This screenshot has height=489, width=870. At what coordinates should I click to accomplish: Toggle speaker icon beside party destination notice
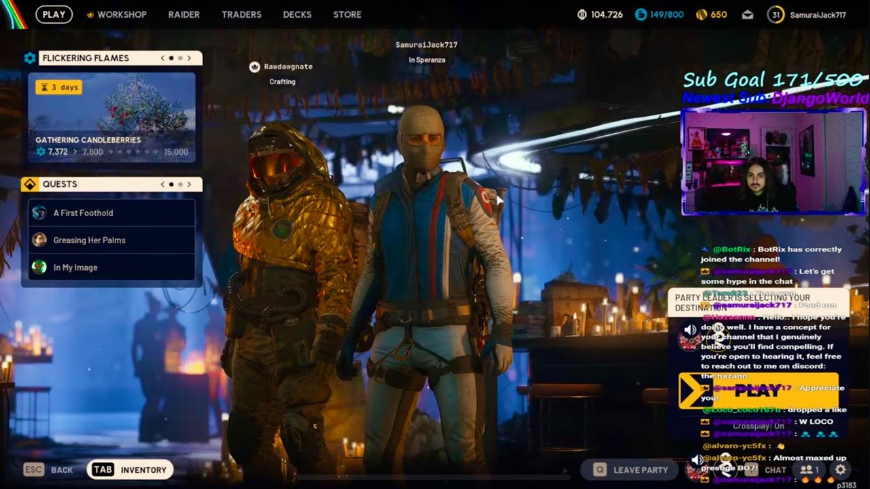690,329
